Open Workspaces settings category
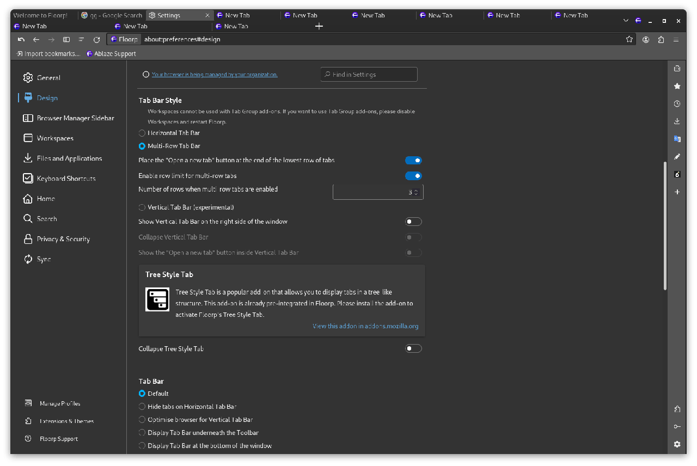 pos(55,138)
